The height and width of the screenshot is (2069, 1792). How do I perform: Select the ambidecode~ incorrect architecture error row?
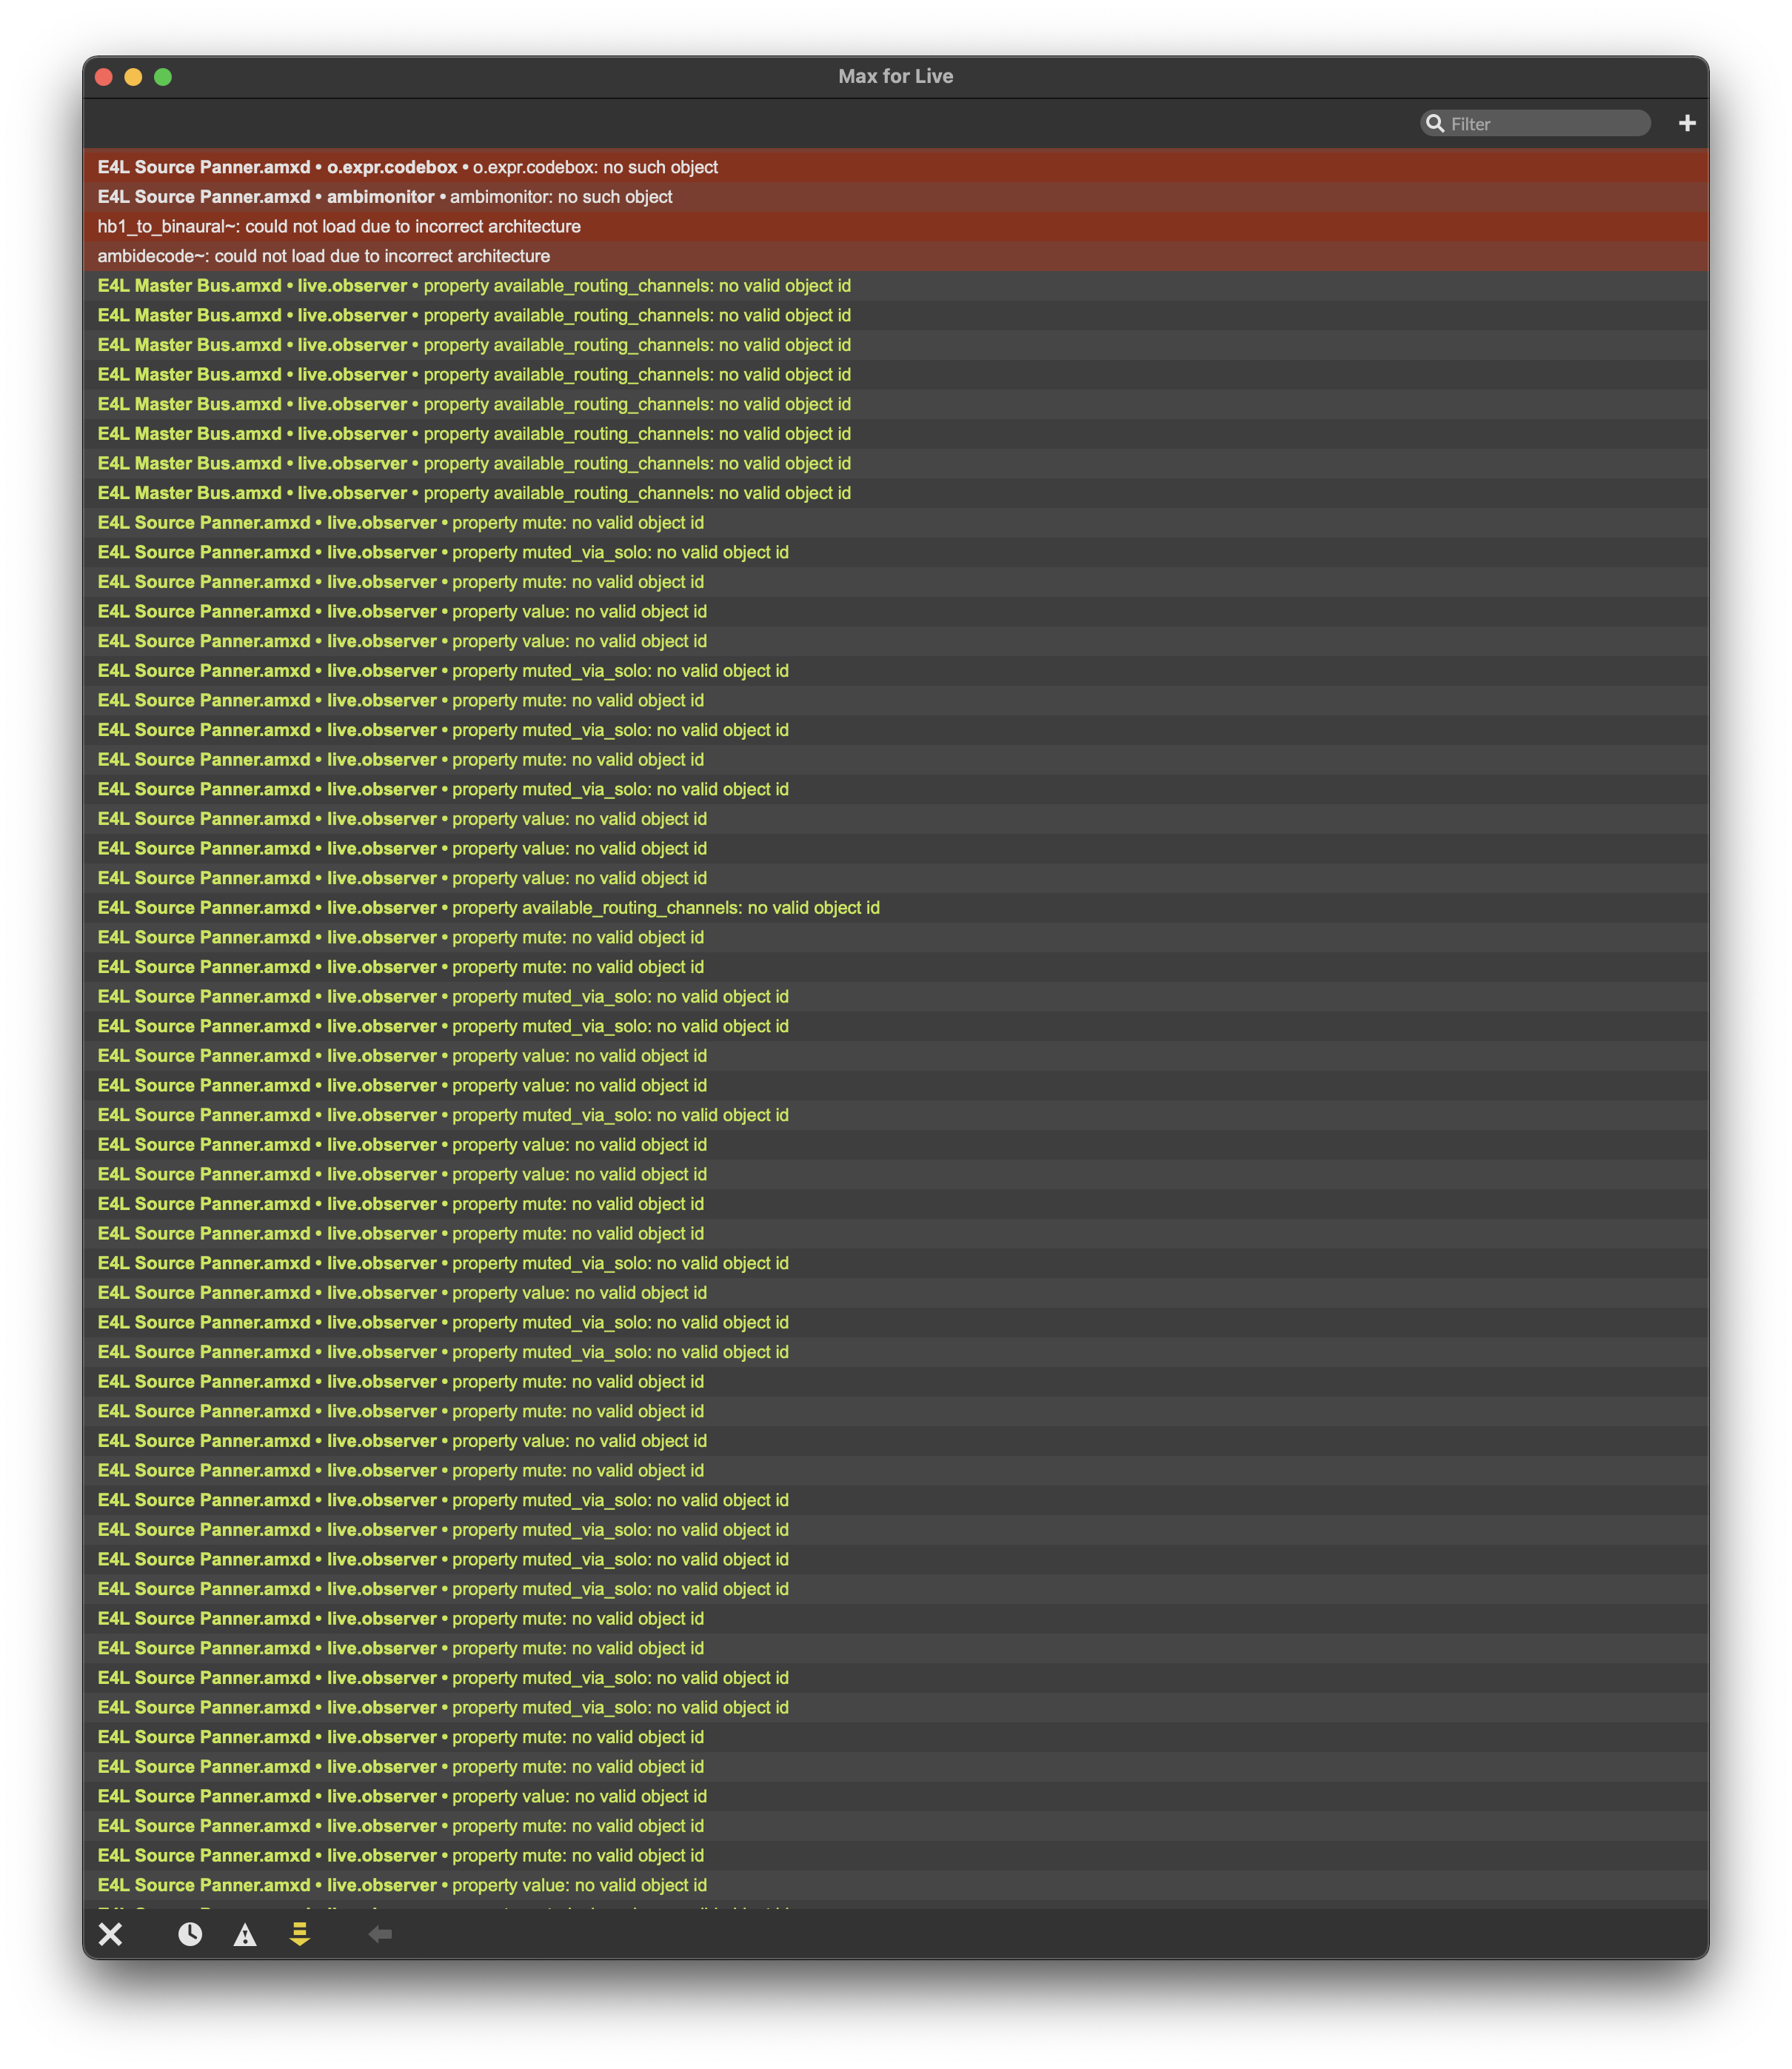click(x=324, y=256)
